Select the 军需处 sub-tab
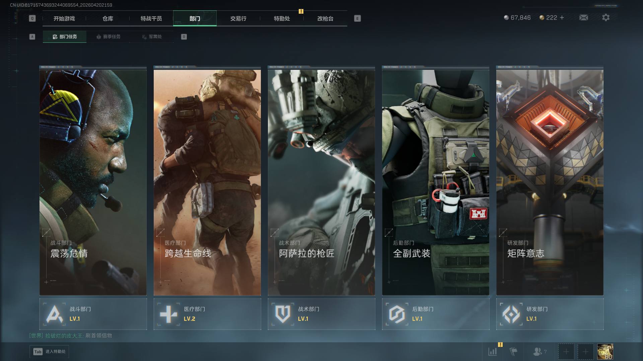This screenshot has height=361, width=643. tap(152, 37)
